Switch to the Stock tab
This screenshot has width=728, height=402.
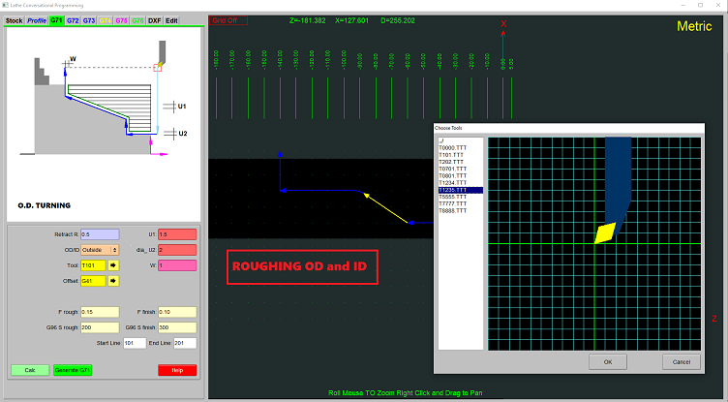(x=15, y=20)
